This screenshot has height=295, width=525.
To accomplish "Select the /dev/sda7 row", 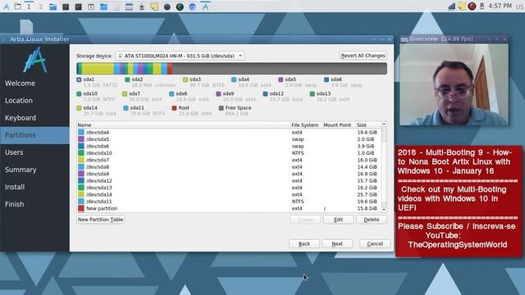I will pyautogui.click(x=228, y=160).
